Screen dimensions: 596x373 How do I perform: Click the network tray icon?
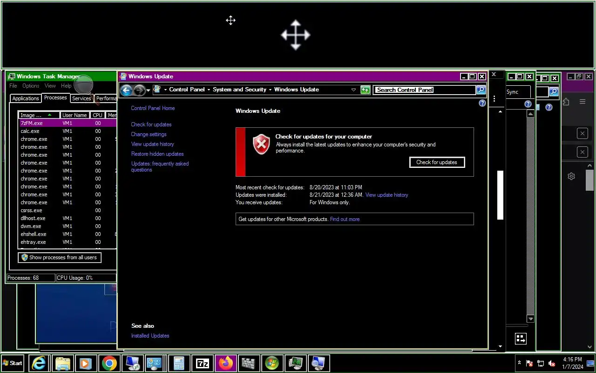541,363
